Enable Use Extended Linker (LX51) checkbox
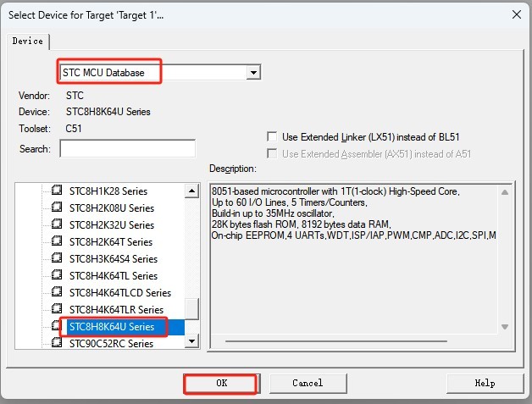 tap(272, 136)
